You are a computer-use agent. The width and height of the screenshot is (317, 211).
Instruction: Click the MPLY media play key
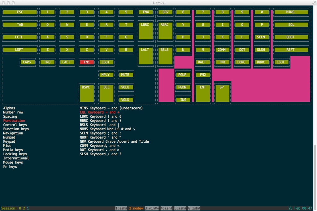(106, 74)
